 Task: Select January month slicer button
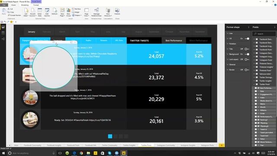[x=32, y=32]
